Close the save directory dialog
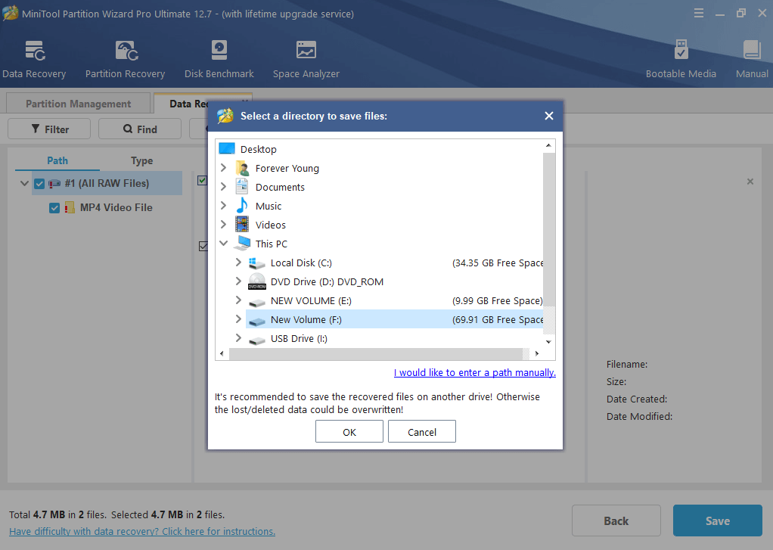Screen dimensions: 773x550 point(548,116)
